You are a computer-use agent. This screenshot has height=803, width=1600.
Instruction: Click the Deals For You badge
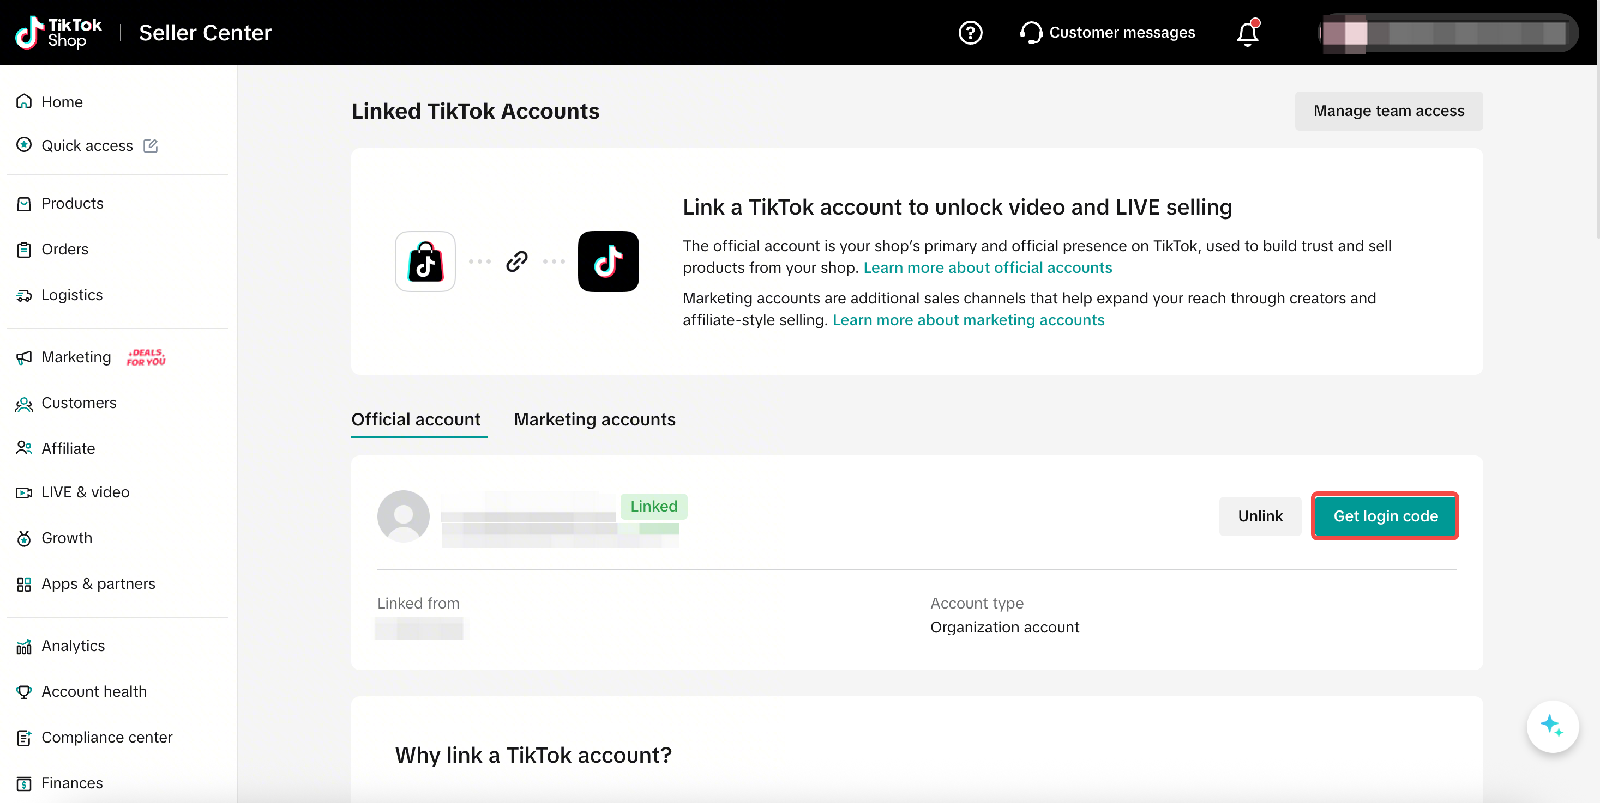(x=146, y=357)
